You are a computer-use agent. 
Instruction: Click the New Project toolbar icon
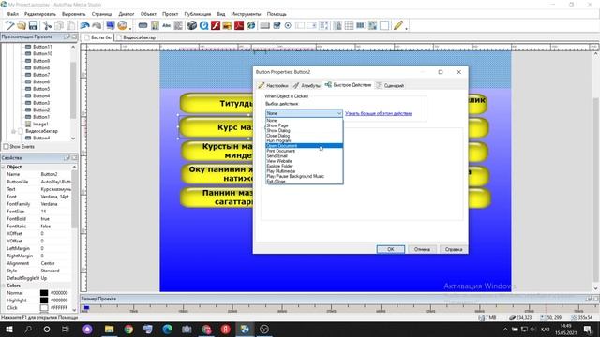[9, 25]
